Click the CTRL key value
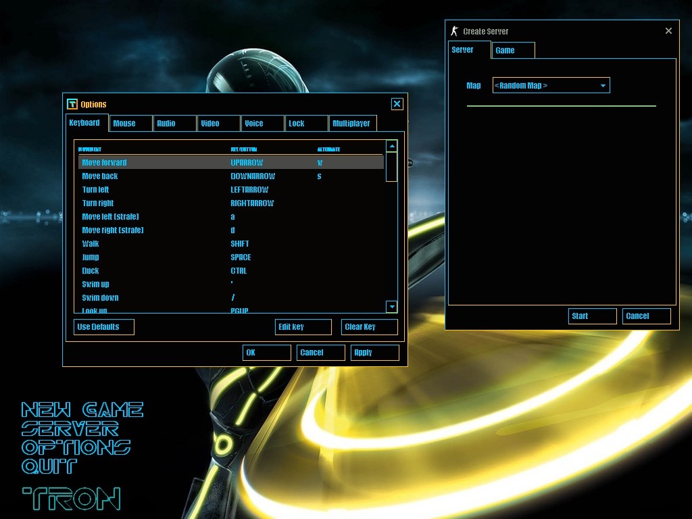The height and width of the screenshot is (519, 692). click(239, 271)
